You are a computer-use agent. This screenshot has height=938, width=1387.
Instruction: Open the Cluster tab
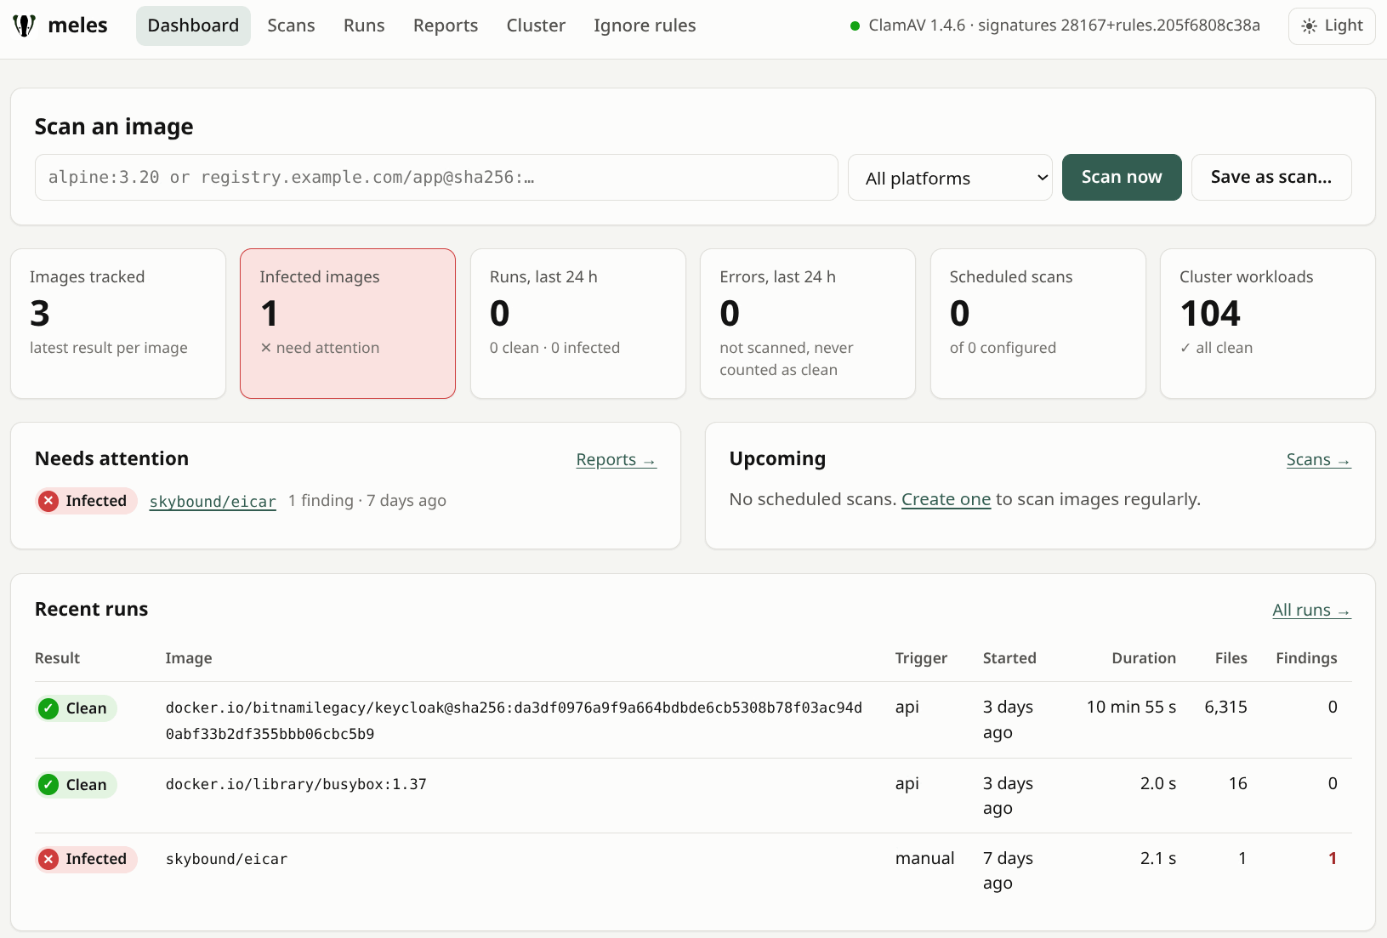pos(536,26)
